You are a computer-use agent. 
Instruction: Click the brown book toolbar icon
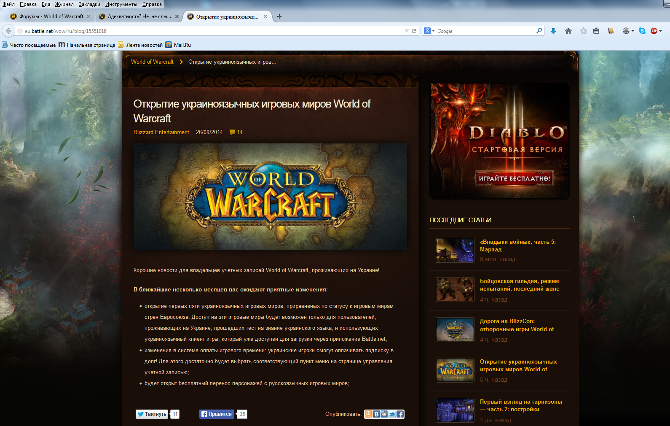point(611,31)
